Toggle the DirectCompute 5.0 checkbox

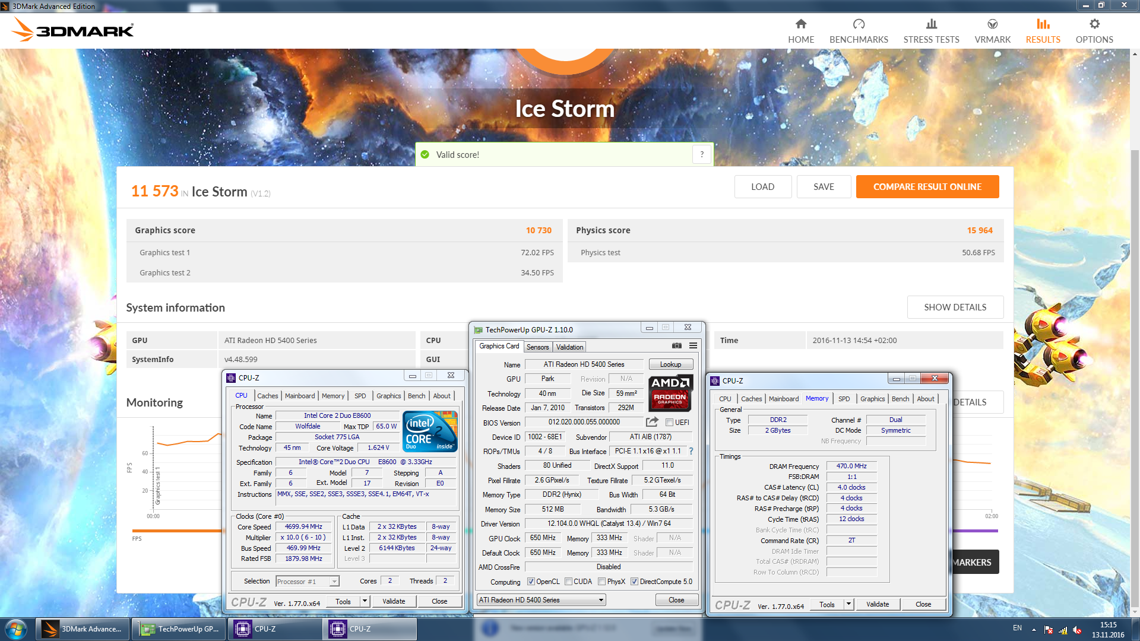click(x=635, y=582)
